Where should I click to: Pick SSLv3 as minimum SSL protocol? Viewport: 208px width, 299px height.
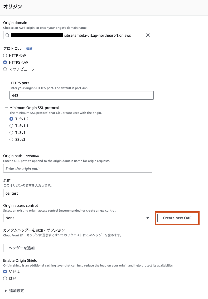[x=11, y=139]
